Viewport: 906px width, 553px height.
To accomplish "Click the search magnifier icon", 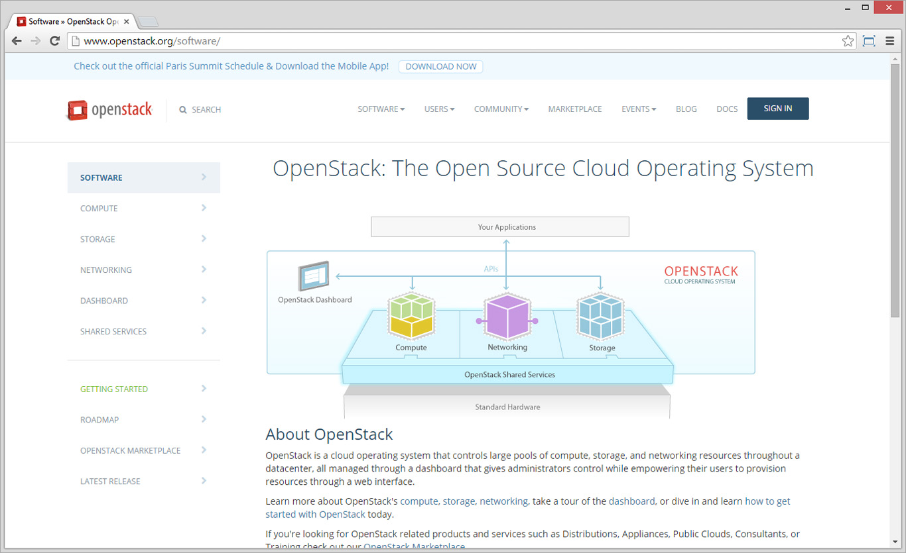I will (x=183, y=110).
